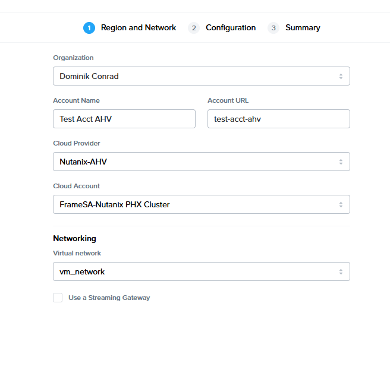Screen dimensions: 390x376
Task: Click the step 3 number circle
Action: click(273, 28)
